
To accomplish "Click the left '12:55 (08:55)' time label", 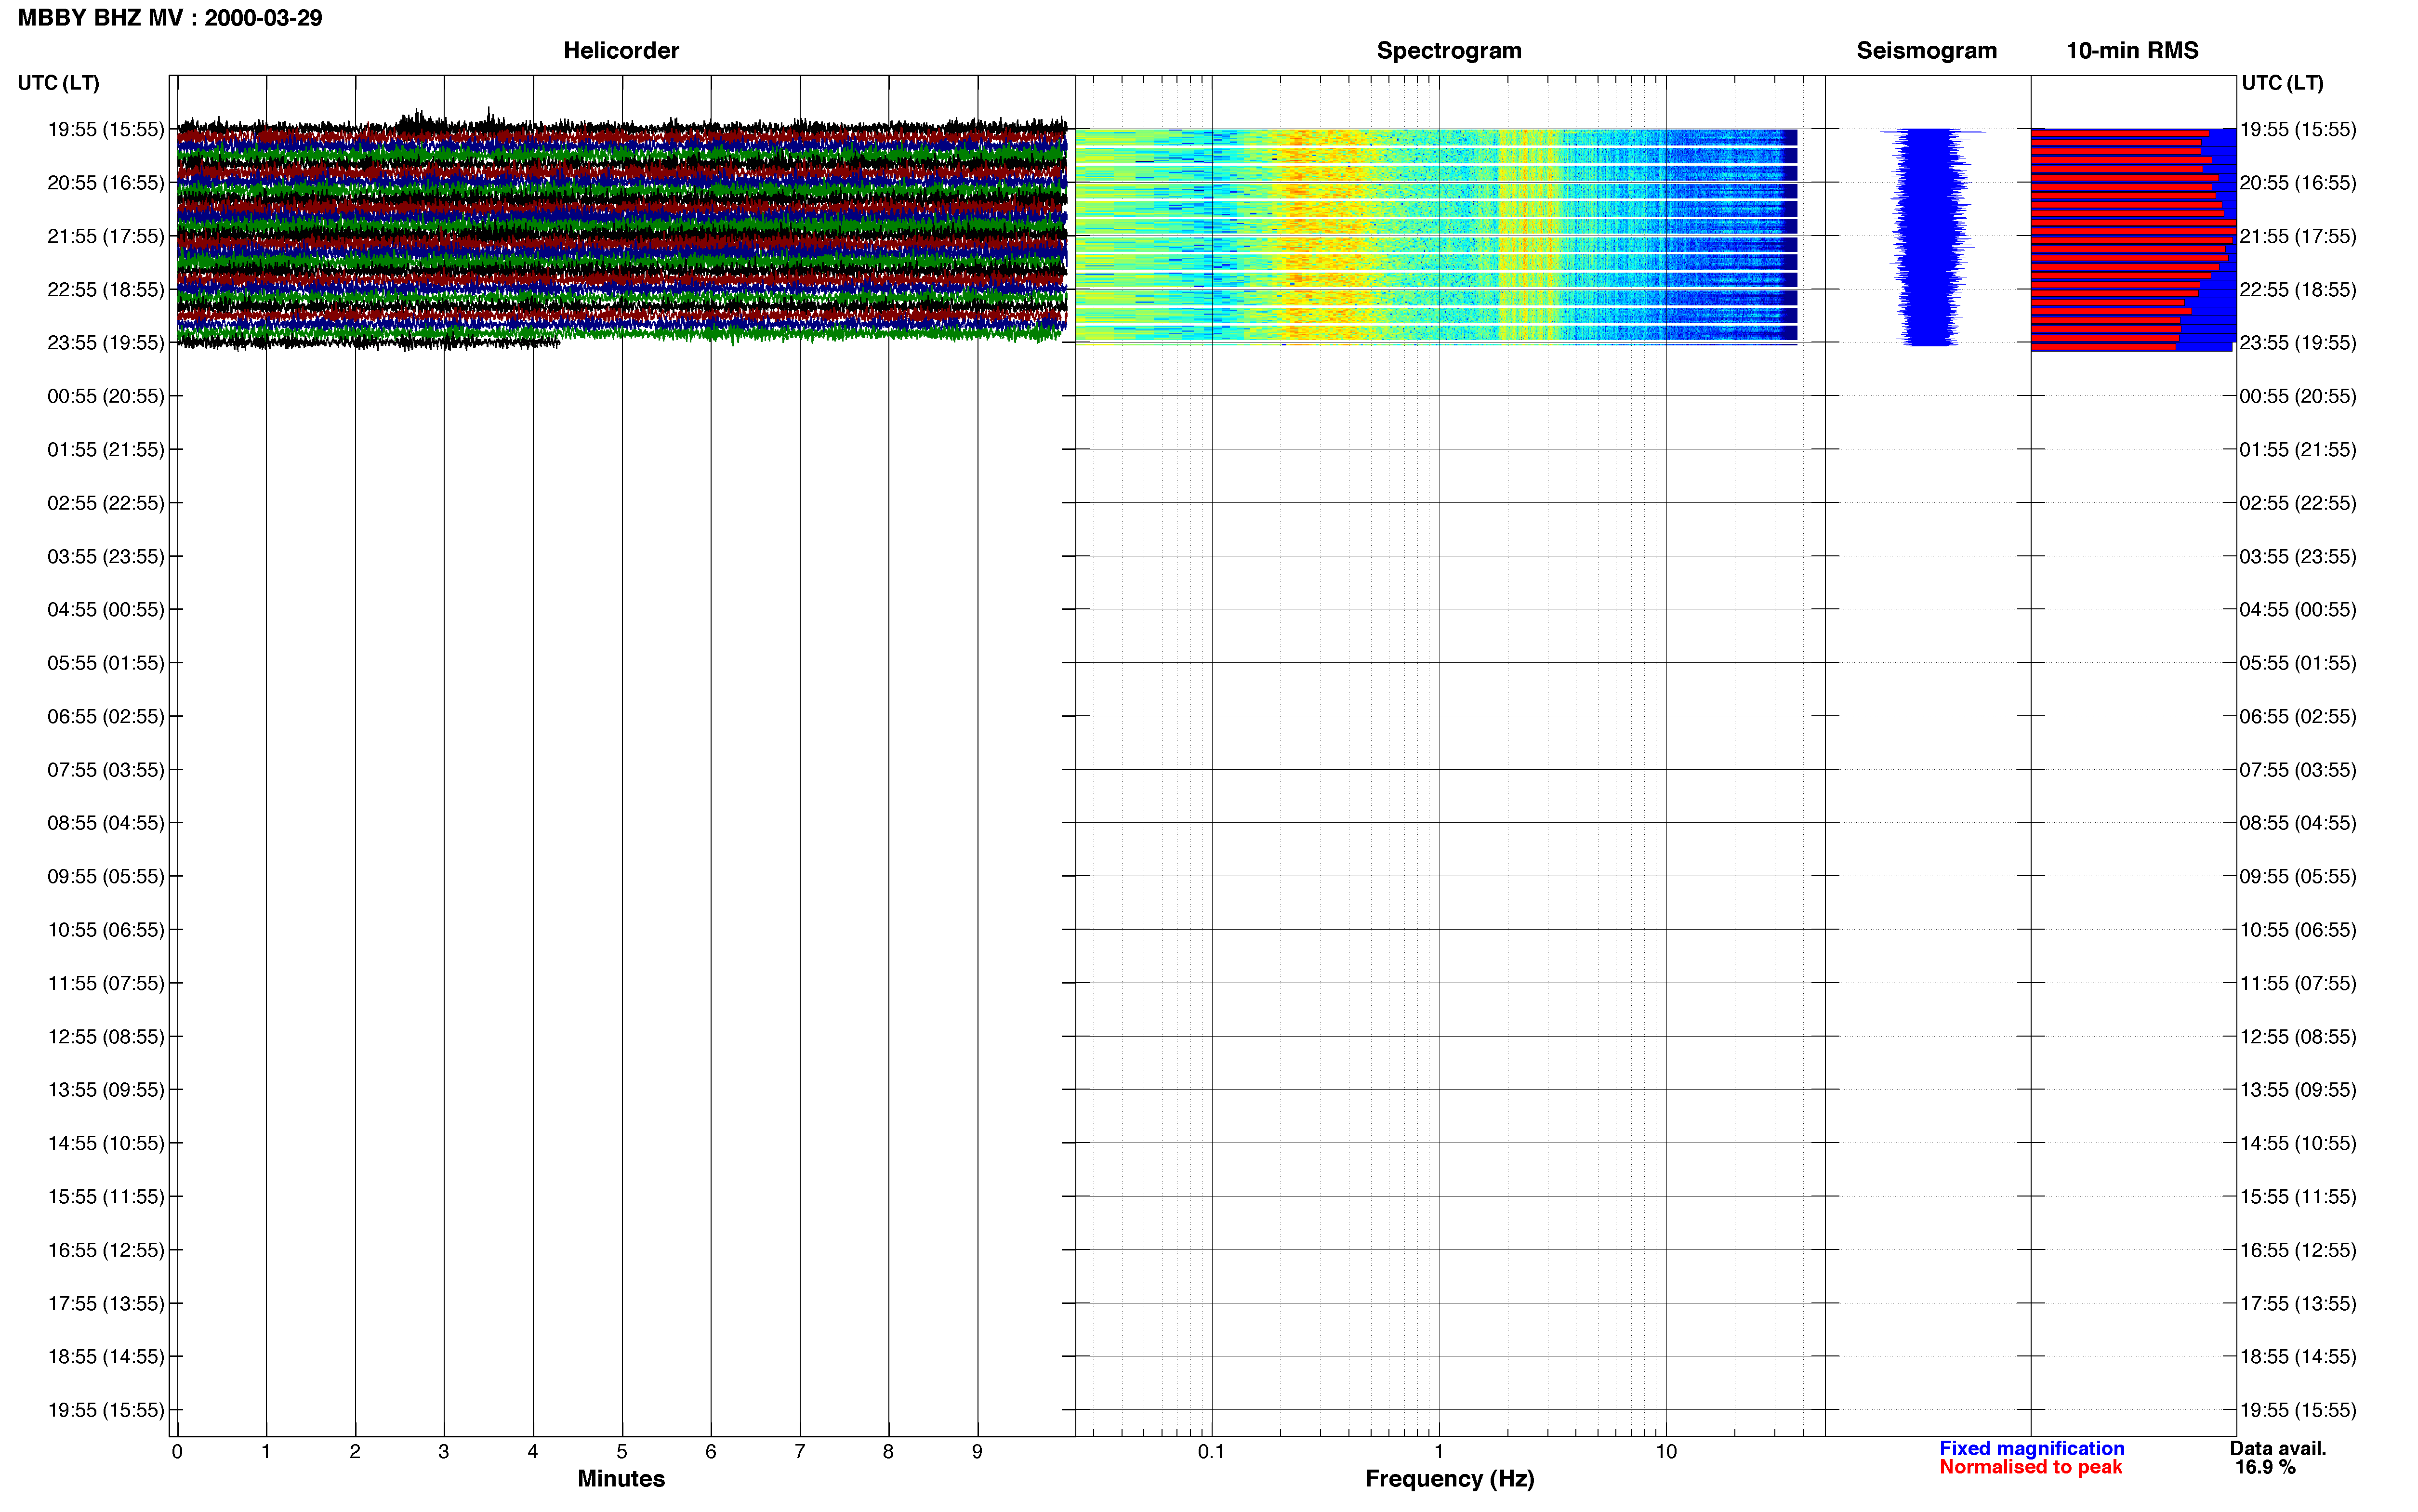I will 106,1036.
